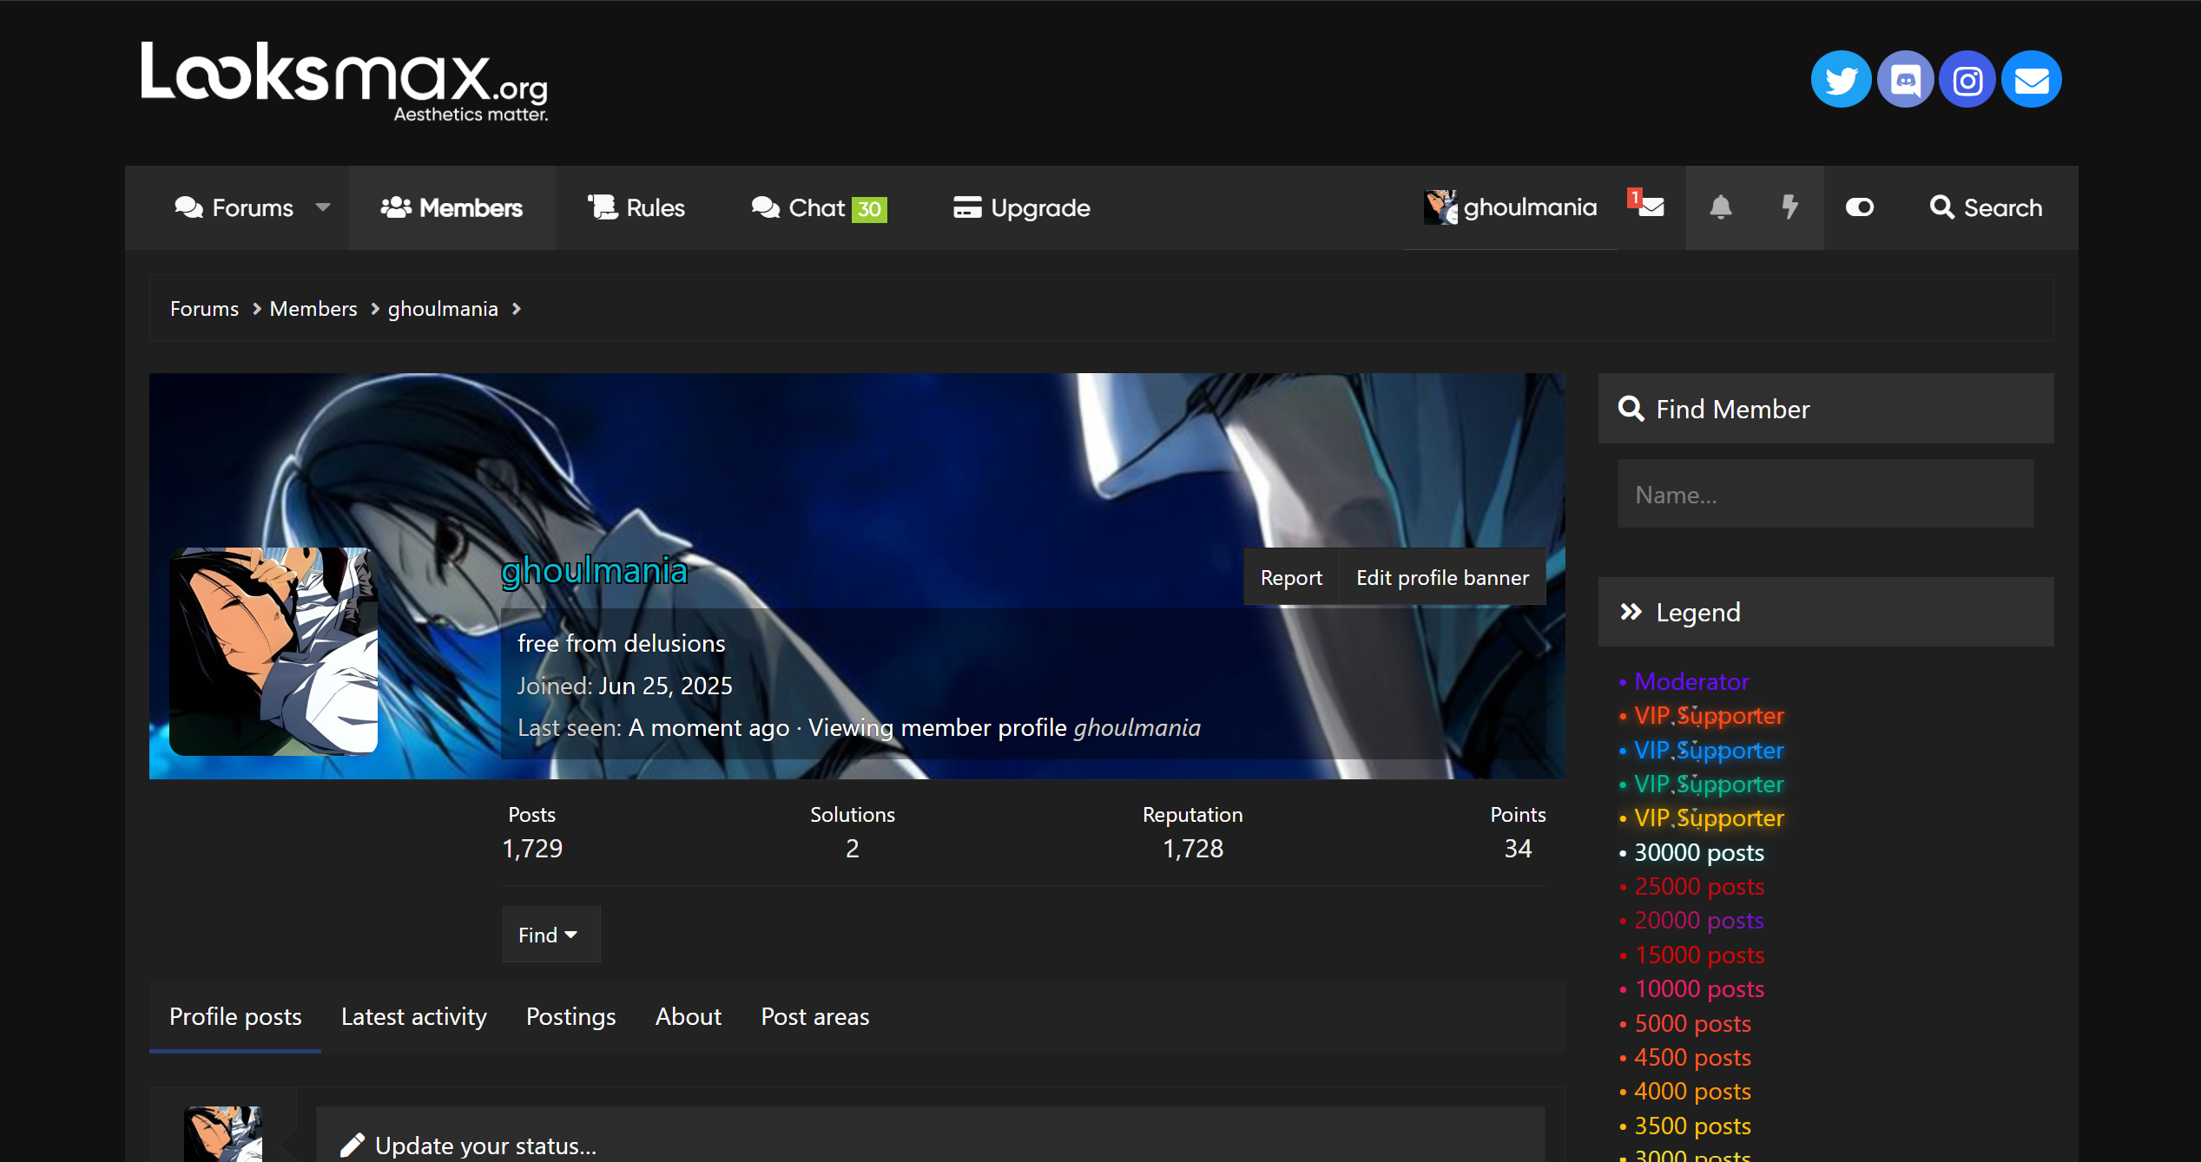Click the Find Member Name input

tap(1825, 495)
